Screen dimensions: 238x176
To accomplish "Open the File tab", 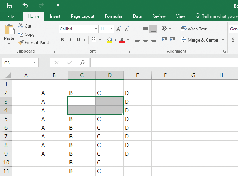I will click(10, 16).
